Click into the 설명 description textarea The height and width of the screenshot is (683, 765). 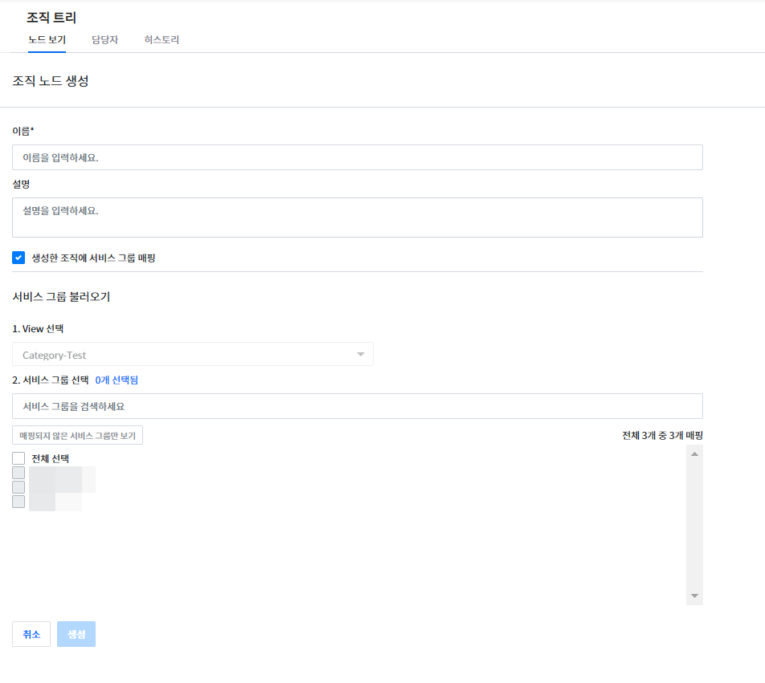coord(358,218)
